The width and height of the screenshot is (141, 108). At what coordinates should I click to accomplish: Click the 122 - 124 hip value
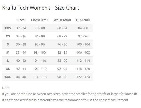[83, 77]
